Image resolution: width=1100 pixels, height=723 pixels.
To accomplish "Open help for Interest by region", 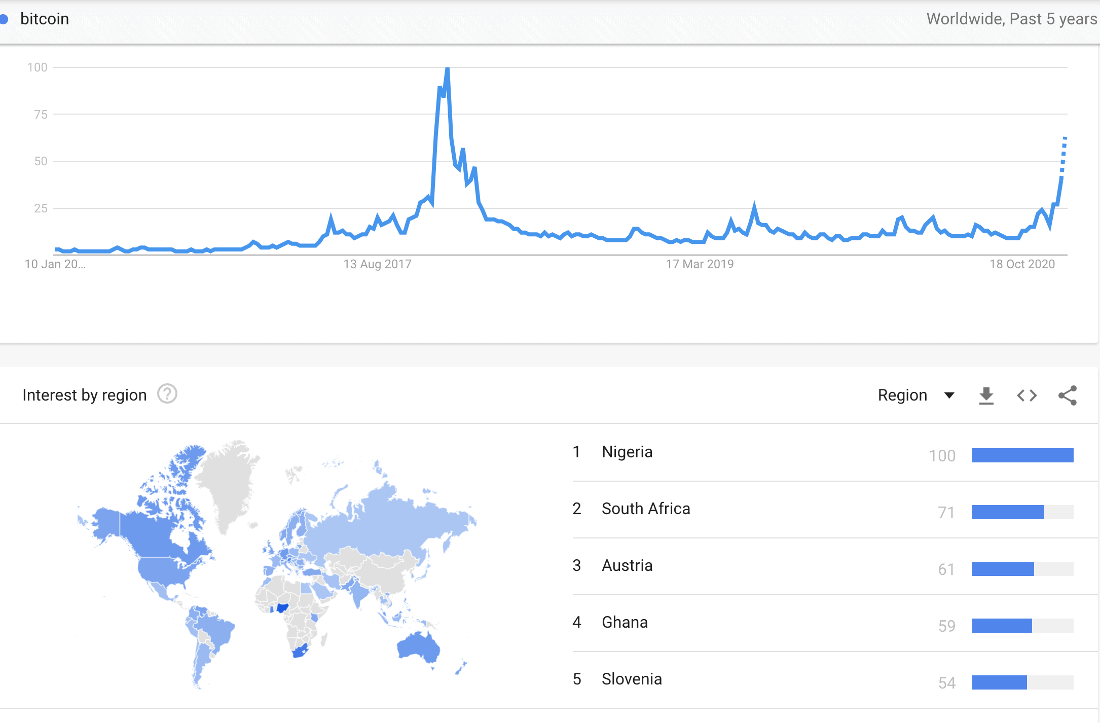I will (x=167, y=394).
